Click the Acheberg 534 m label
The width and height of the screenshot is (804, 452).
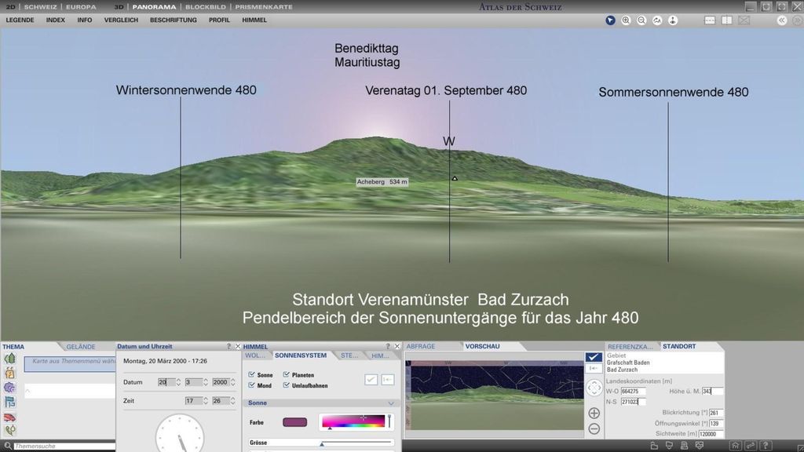pos(382,182)
